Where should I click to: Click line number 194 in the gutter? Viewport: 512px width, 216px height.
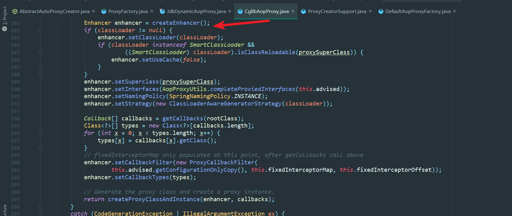click(x=15, y=119)
